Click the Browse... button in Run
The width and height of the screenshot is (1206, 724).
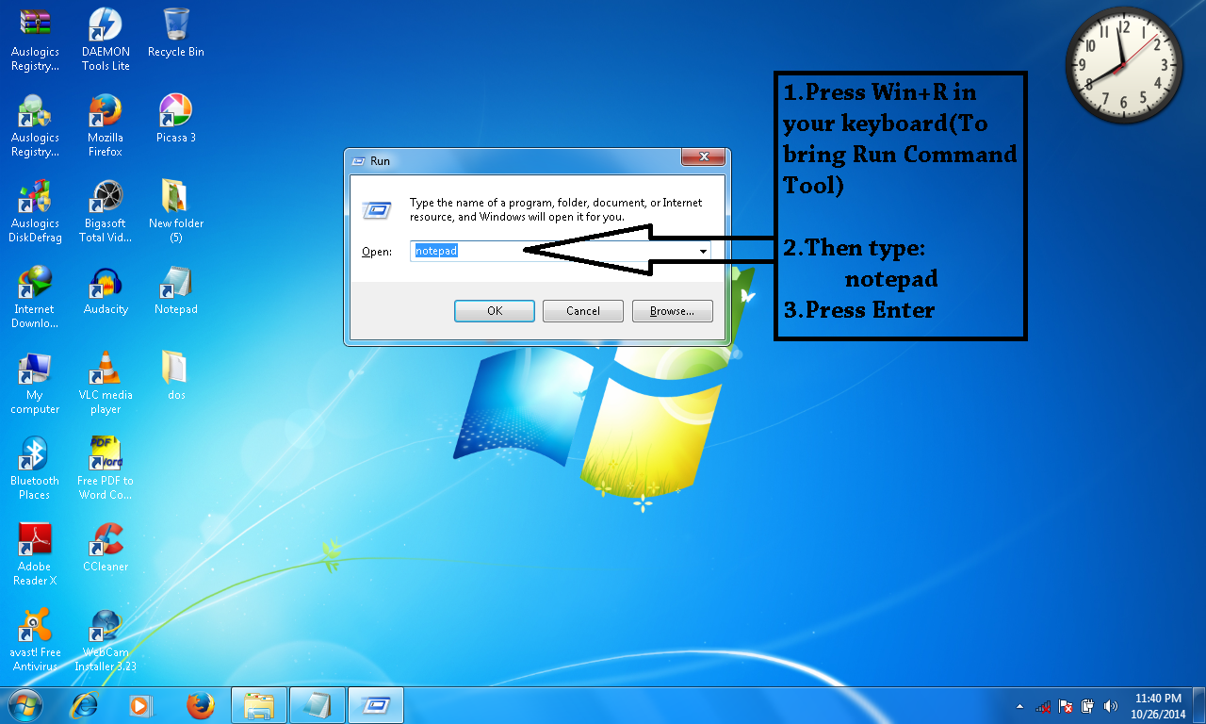(x=673, y=311)
